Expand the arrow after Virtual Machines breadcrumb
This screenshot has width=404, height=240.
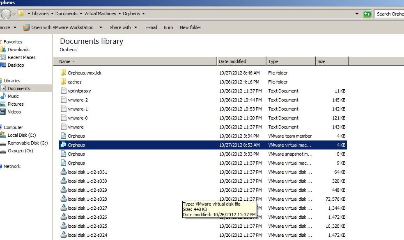point(120,14)
